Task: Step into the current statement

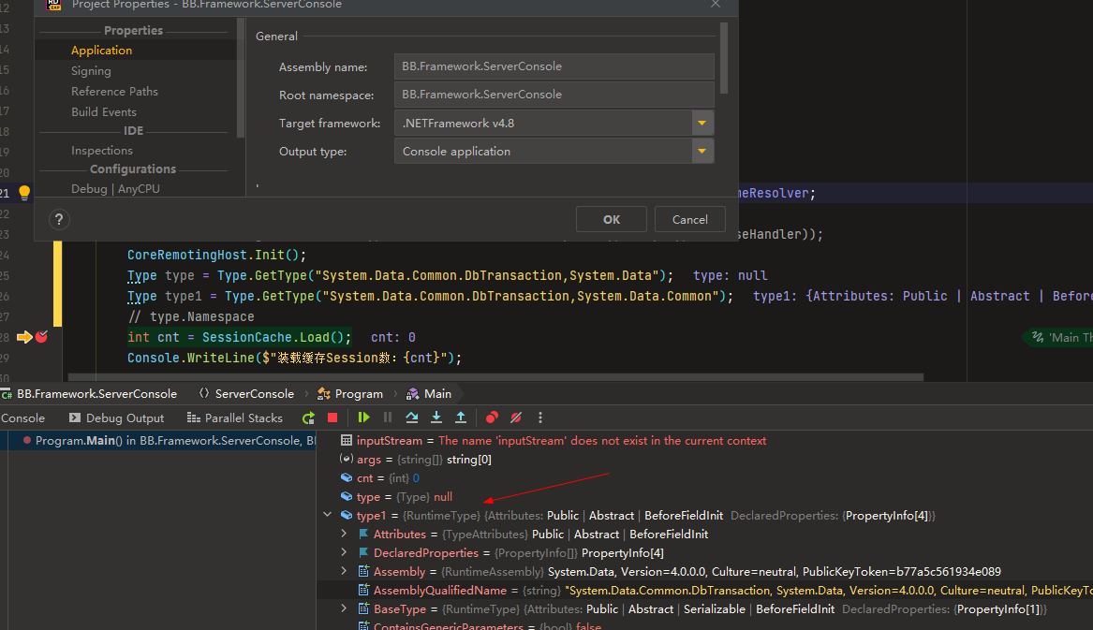Action: [436, 418]
